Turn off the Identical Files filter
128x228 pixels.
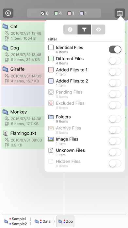coord(115,49)
